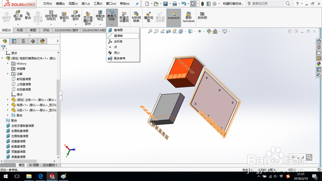Open the 装配体特征 tool

point(100,15)
